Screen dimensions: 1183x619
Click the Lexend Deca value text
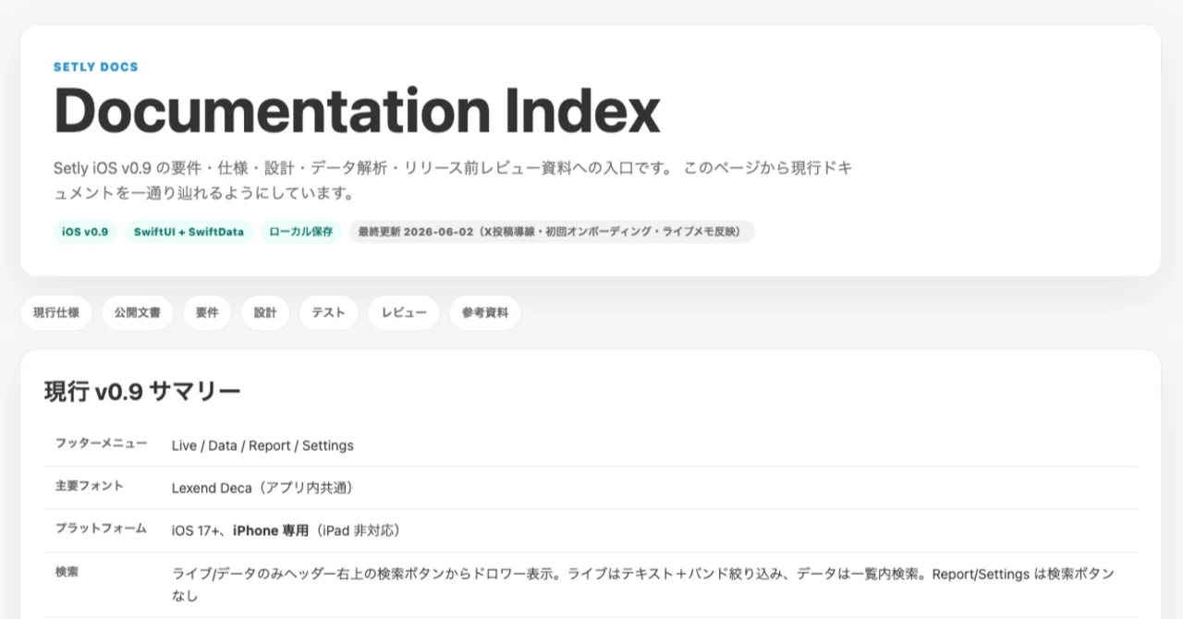(x=262, y=488)
